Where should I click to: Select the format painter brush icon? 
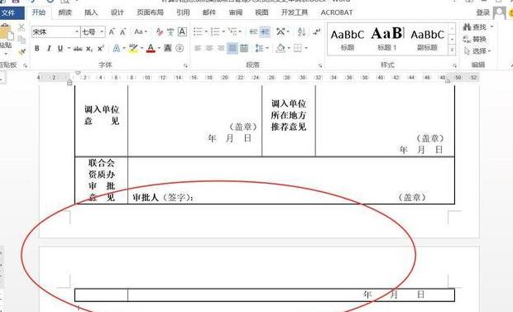pos(22,52)
